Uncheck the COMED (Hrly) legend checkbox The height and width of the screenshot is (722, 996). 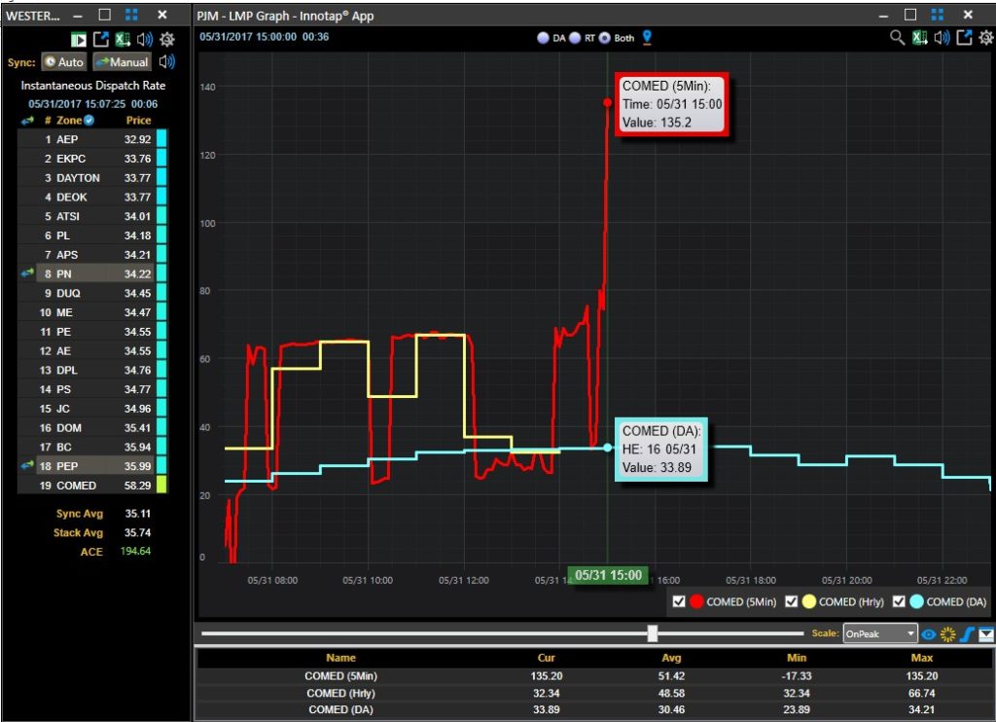(x=792, y=601)
